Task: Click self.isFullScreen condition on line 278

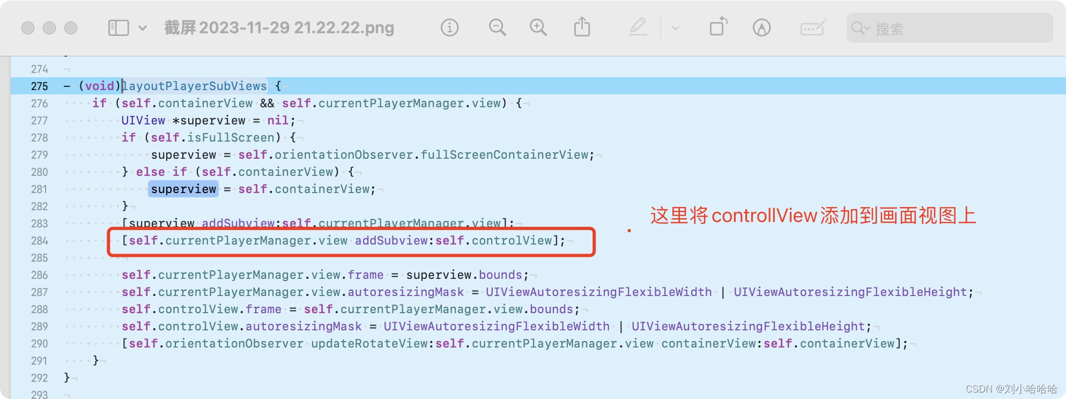Action: coord(212,138)
